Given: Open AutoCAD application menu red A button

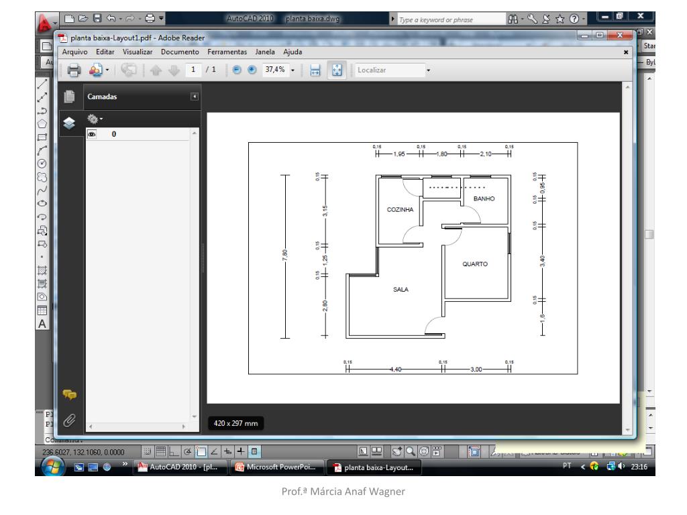Looking at the screenshot, I should click(46, 23).
